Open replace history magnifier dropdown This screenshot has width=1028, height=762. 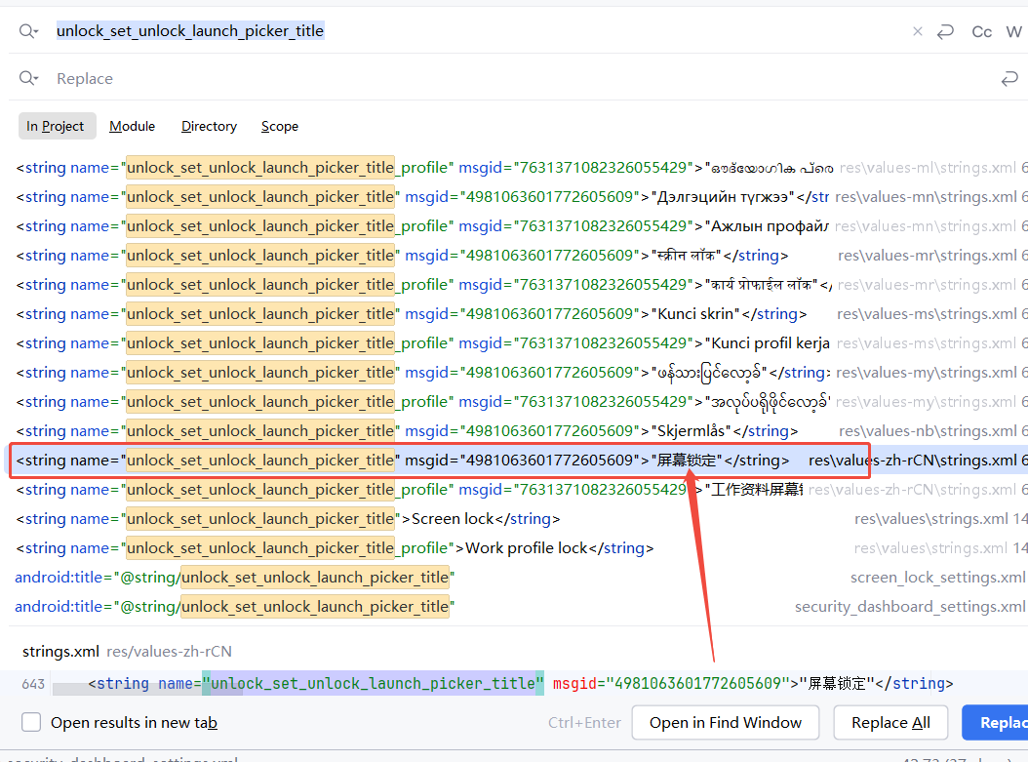(29, 78)
